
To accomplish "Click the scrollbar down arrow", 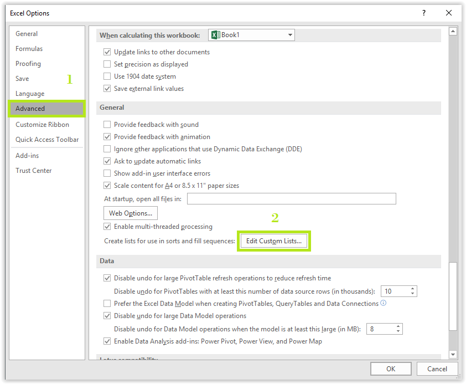I will pos(453,355).
